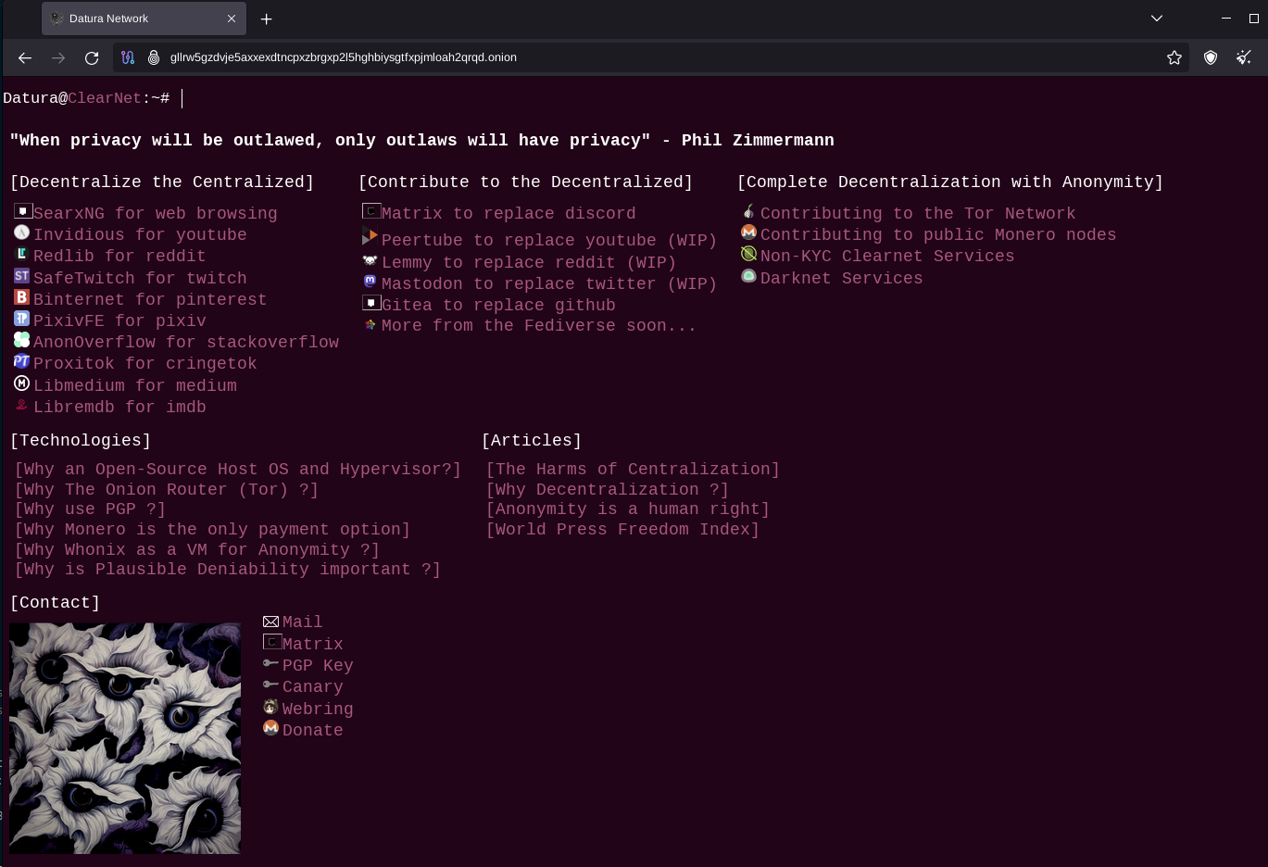Open Why an Open-Source Host OS article
The width and height of the screenshot is (1268, 867).
(238, 470)
